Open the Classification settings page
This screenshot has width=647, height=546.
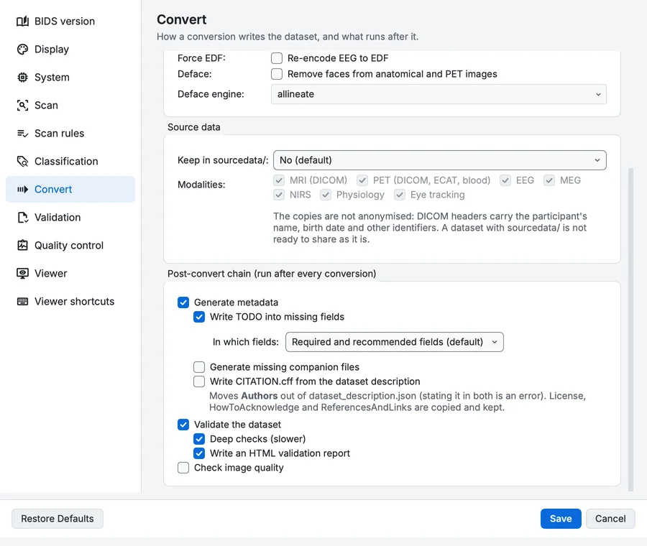[70, 161]
